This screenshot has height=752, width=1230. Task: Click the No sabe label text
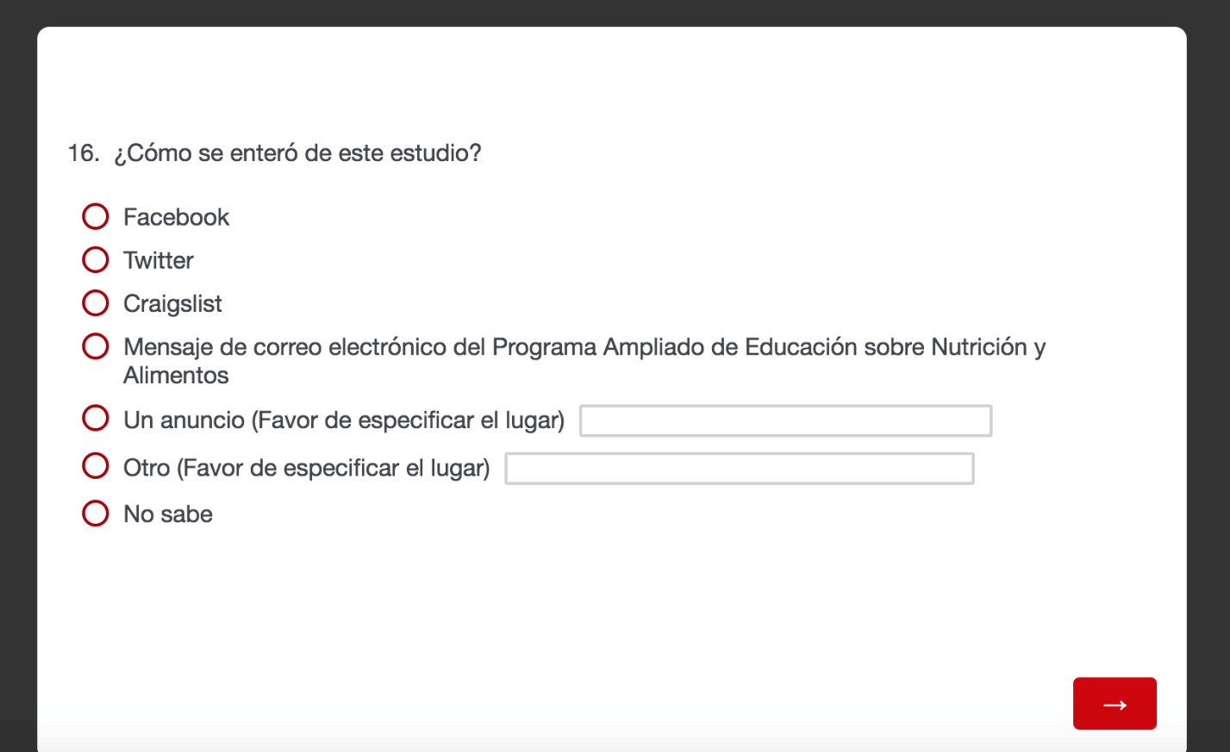pos(168,514)
